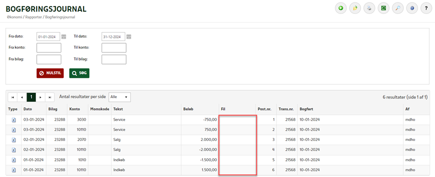Select the amount -750,00 cell

coord(210,120)
